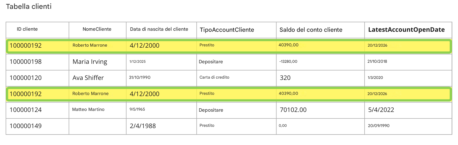Click the Ava Shiffer name cell
Image resolution: width=458 pixels, height=145 pixels.
tap(97, 78)
